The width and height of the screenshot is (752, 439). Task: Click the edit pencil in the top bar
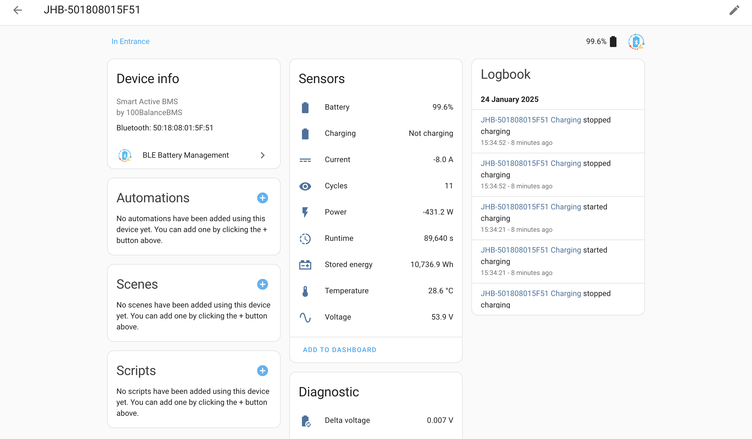[x=735, y=10]
